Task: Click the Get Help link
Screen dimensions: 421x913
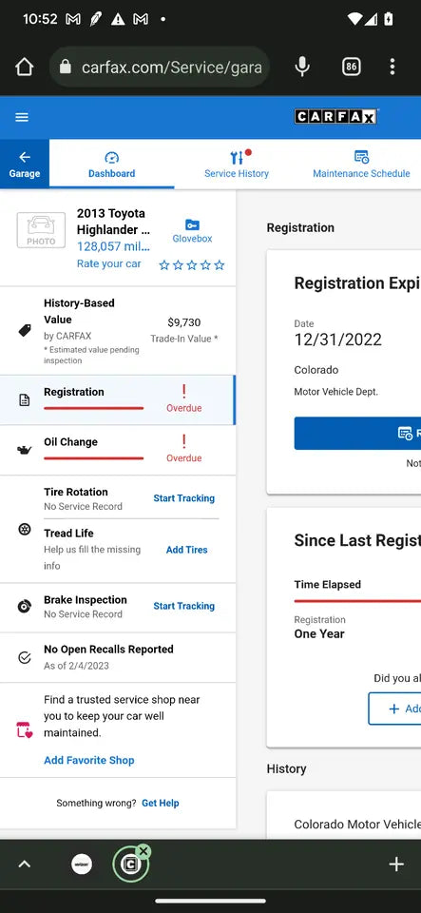Action: point(161,803)
